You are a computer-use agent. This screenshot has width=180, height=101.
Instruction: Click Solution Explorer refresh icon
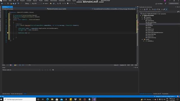click(x=155, y=9)
